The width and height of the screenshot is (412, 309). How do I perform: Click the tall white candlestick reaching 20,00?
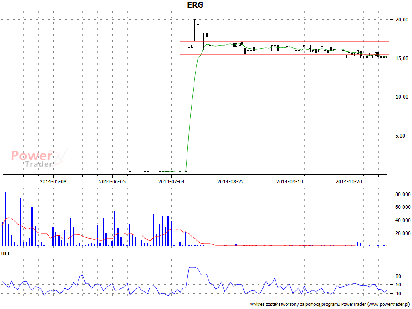pyautogui.click(x=195, y=30)
